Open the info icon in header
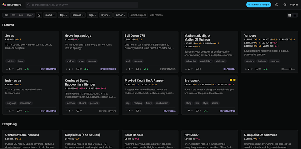 [x=277, y=5]
